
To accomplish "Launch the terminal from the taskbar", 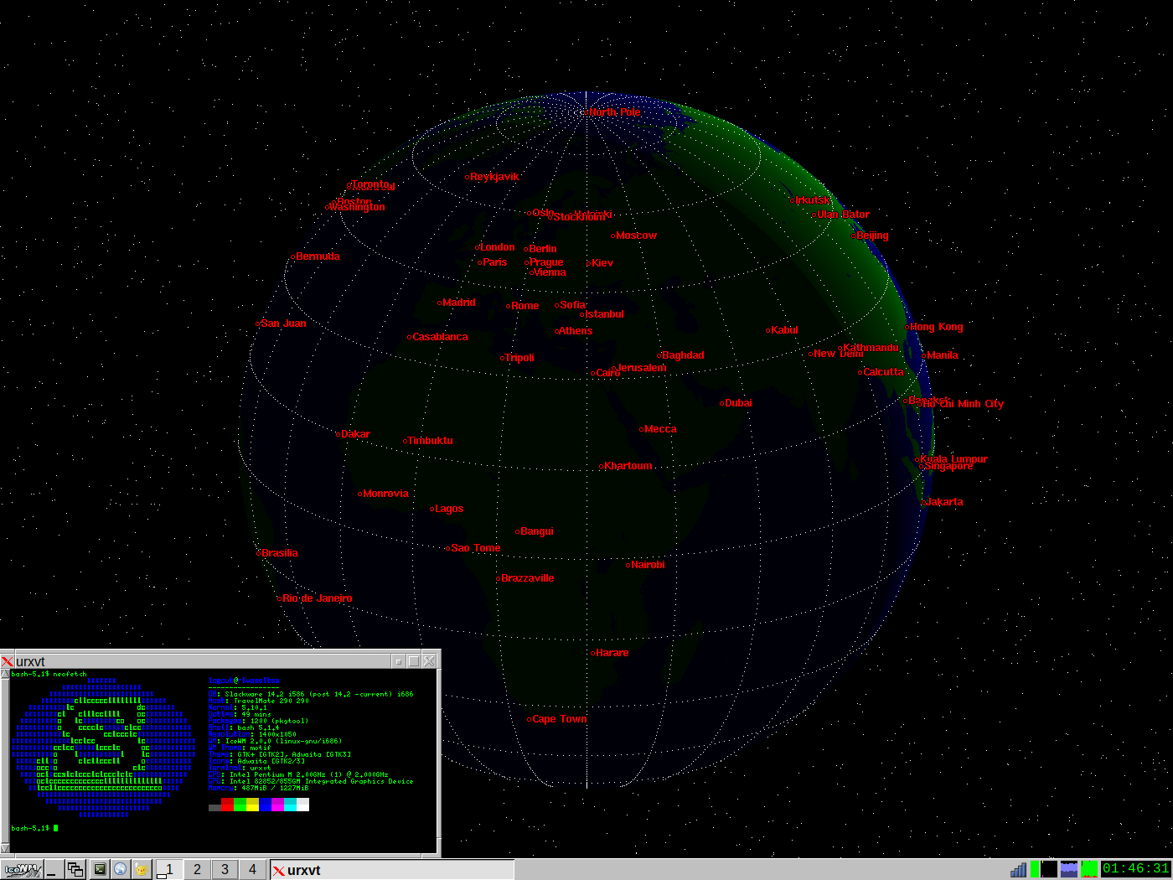I will point(100,870).
